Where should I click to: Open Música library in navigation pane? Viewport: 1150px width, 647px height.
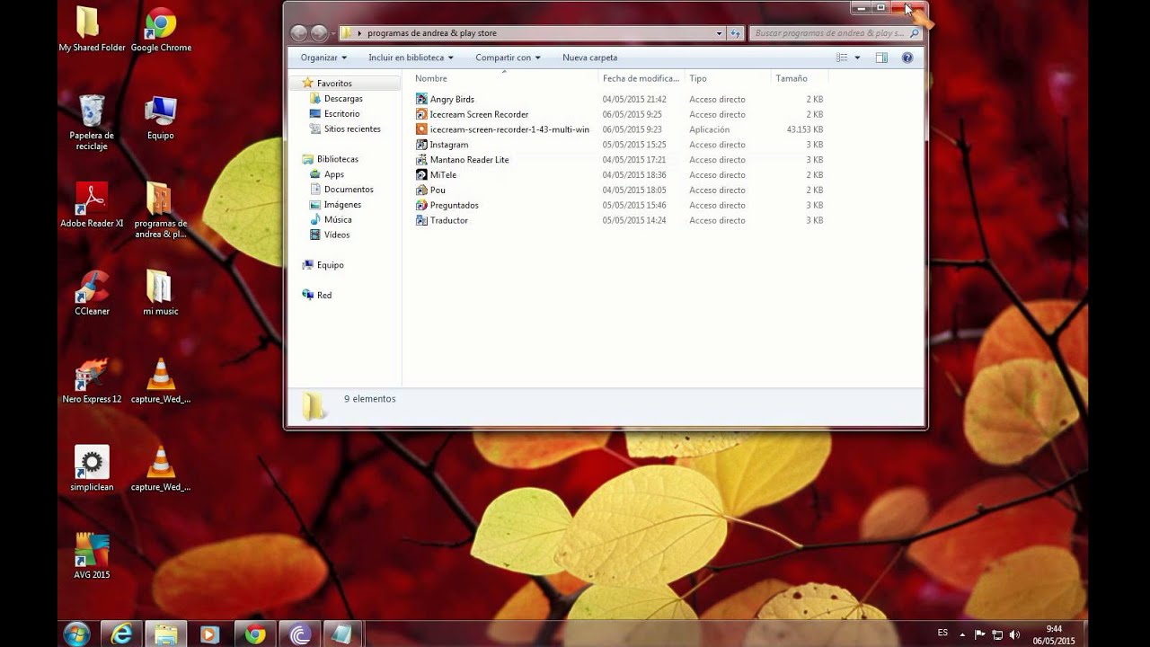(x=338, y=219)
